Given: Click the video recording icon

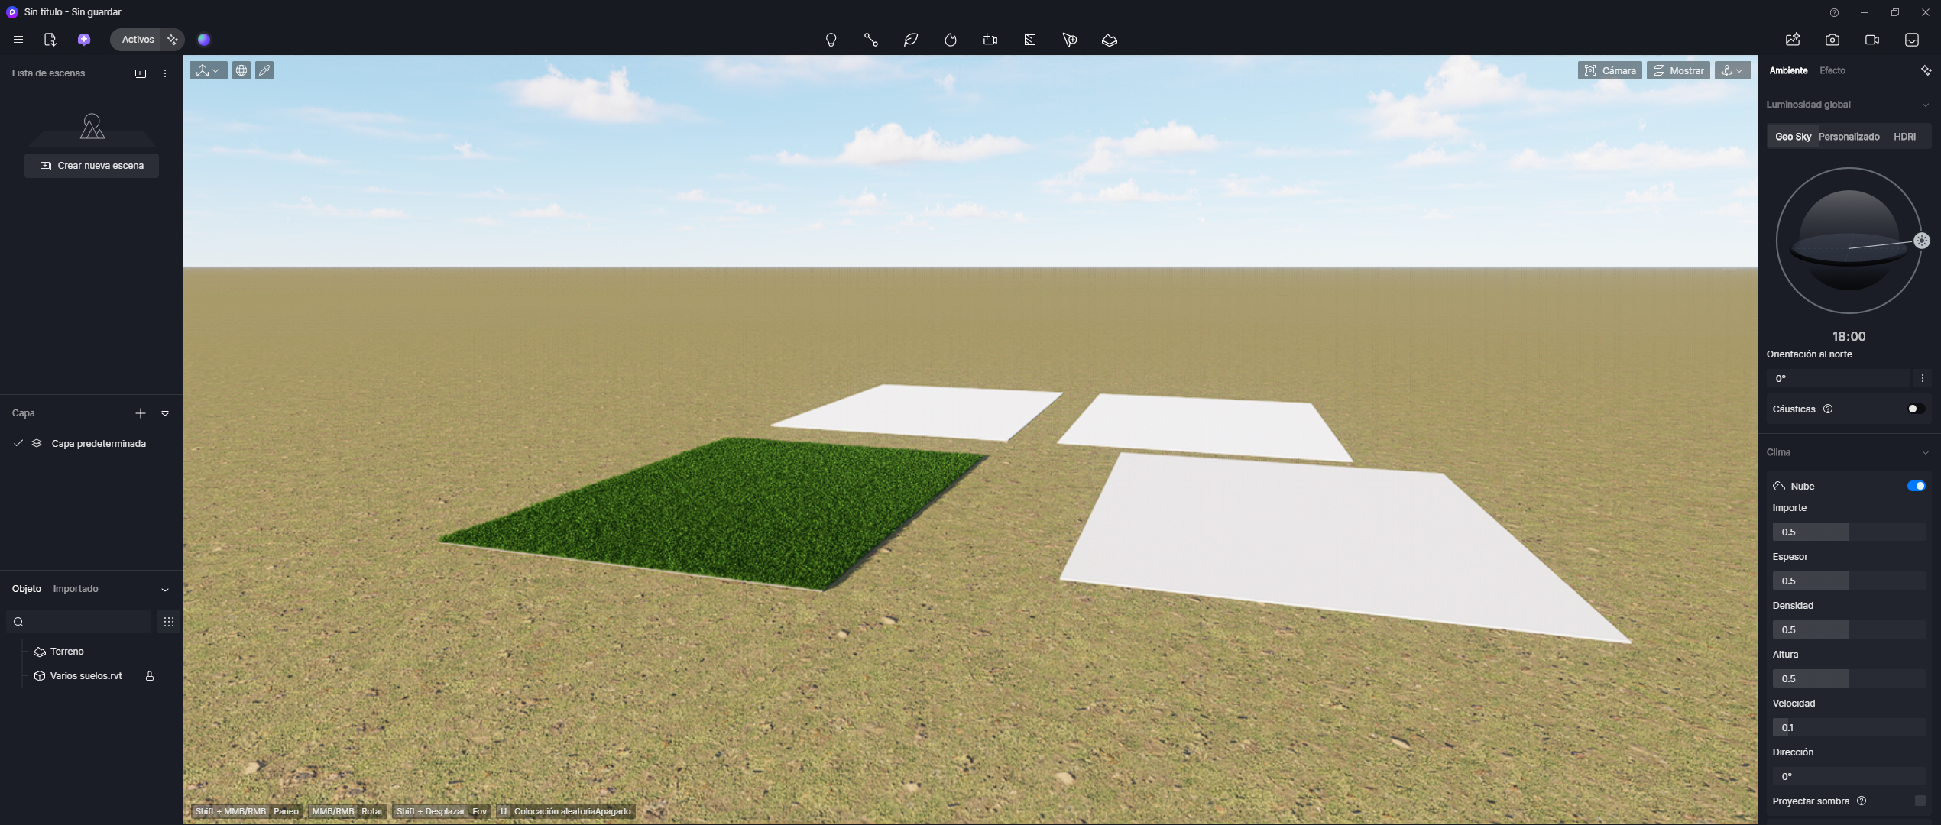Looking at the screenshot, I should tap(1871, 40).
